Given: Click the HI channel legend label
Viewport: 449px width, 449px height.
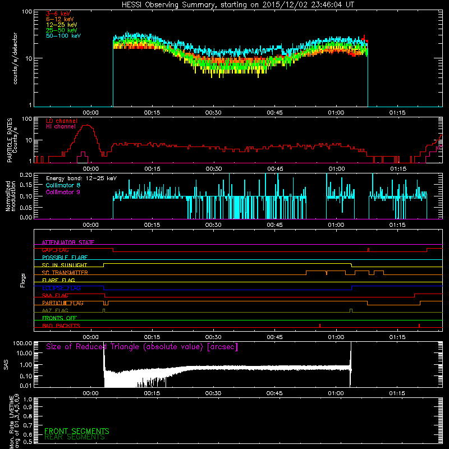Looking at the screenshot, I should coord(61,127).
